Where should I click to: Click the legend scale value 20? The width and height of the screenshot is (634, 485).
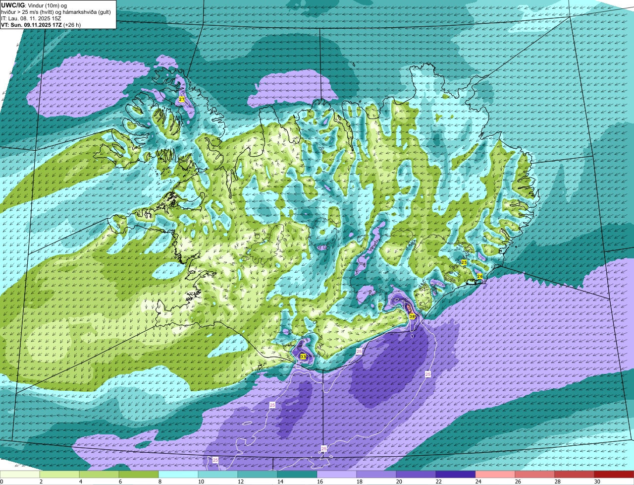(x=399, y=482)
